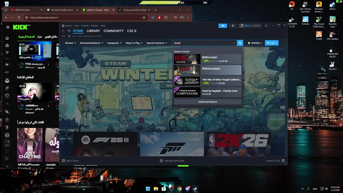The height and width of the screenshot is (193, 343).
Task: Open Steam notifications bell
Action: point(233,26)
